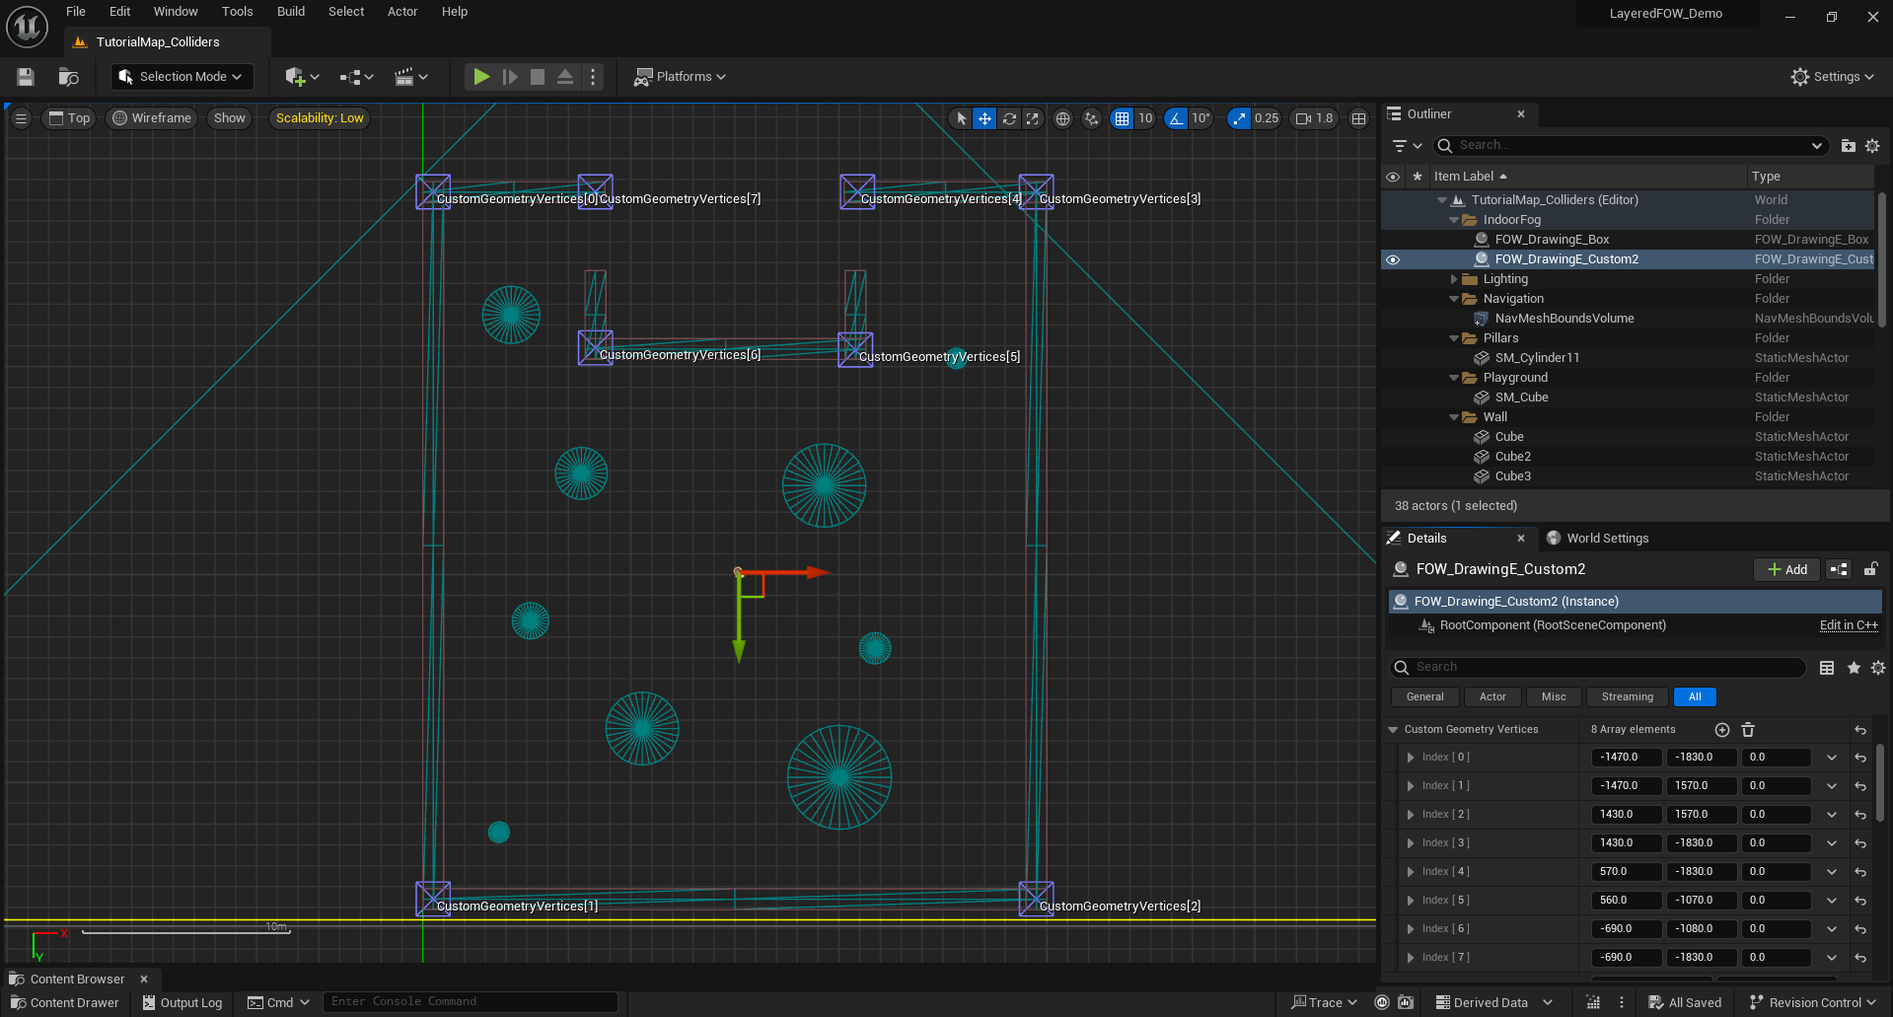The width and height of the screenshot is (1893, 1017).
Task: Select the General details filter
Action: (x=1424, y=697)
